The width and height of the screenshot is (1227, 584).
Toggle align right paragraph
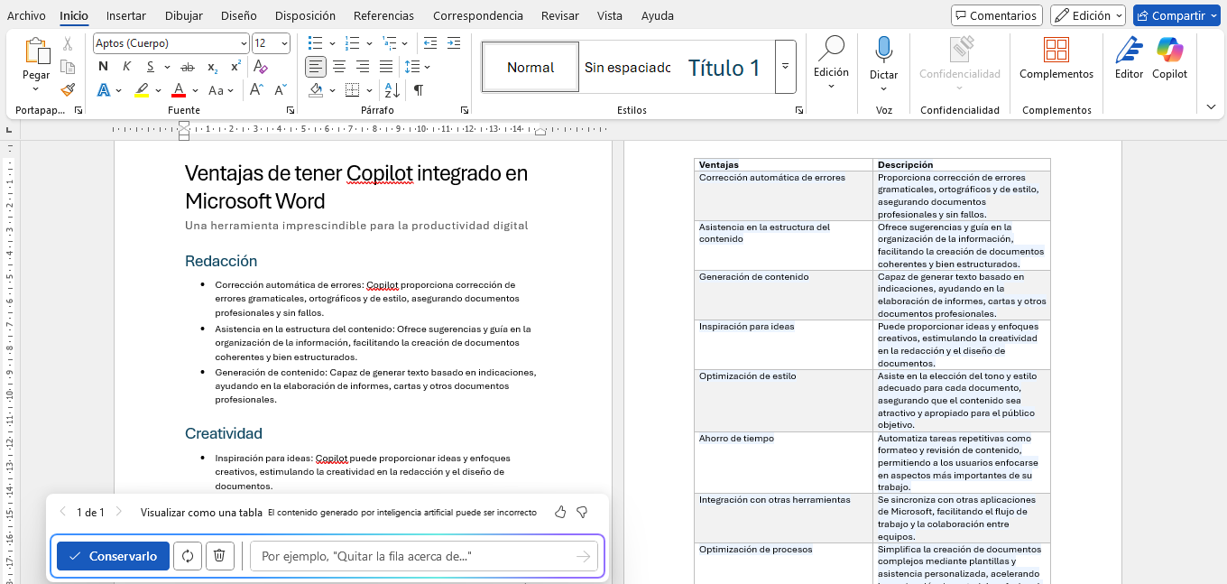click(363, 67)
